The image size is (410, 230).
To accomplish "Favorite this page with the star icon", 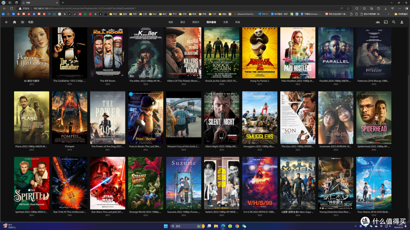I will [348, 8].
